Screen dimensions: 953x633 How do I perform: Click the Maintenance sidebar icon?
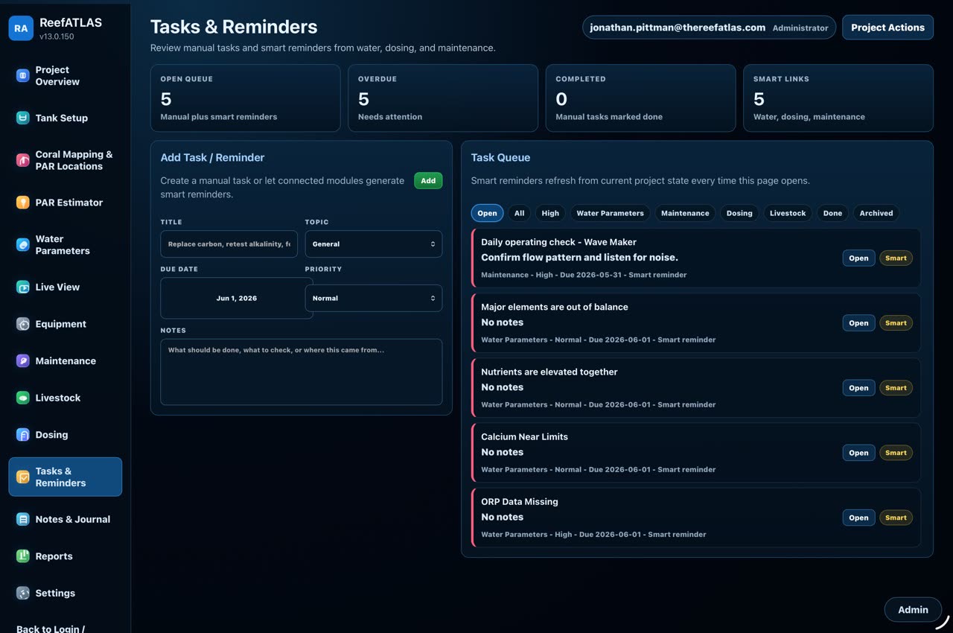(23, 360)
